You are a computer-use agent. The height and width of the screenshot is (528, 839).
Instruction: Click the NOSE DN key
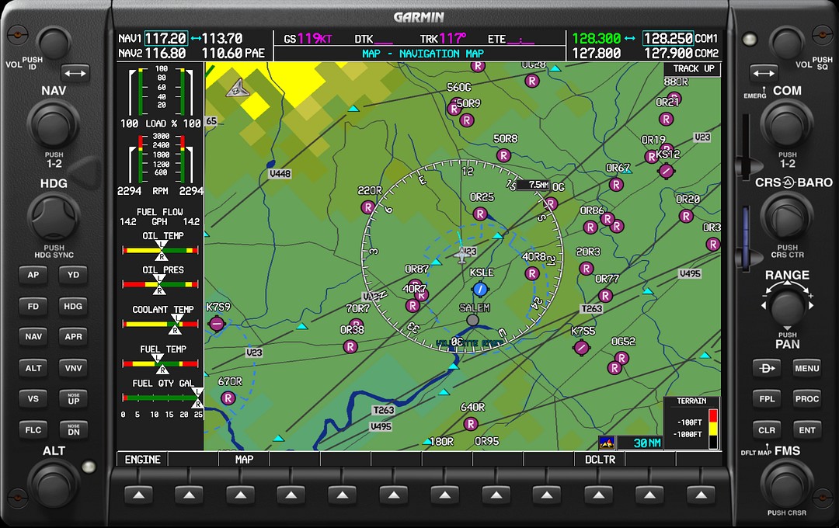point(73,429)
